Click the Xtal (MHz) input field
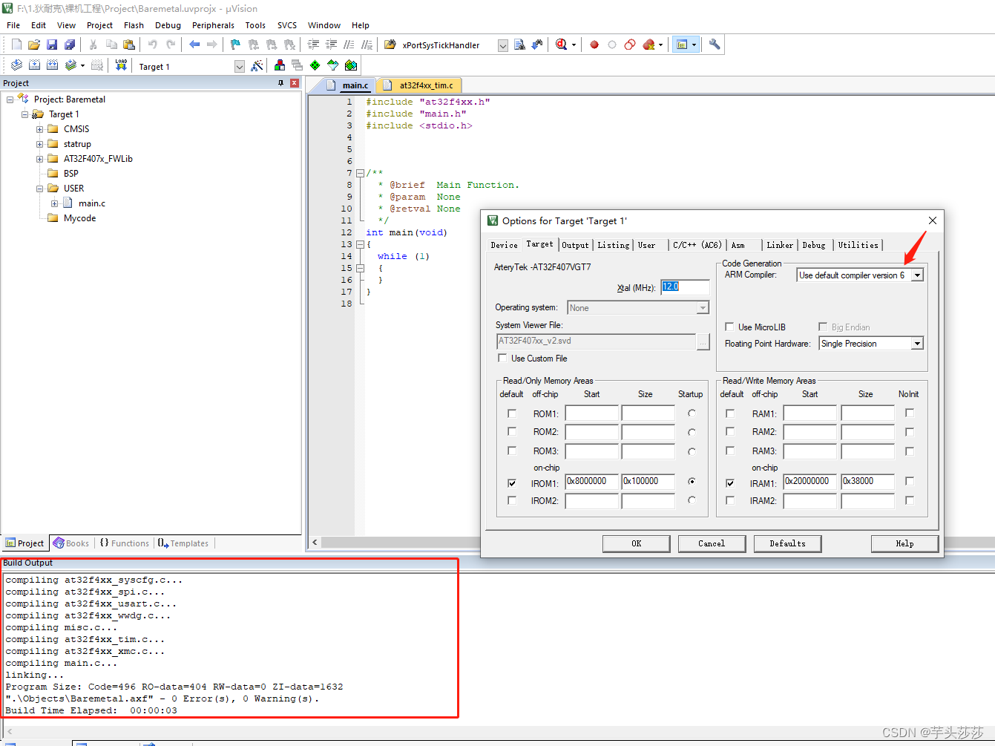This screenshot has height=746, width=995. [x=685, y=287]
